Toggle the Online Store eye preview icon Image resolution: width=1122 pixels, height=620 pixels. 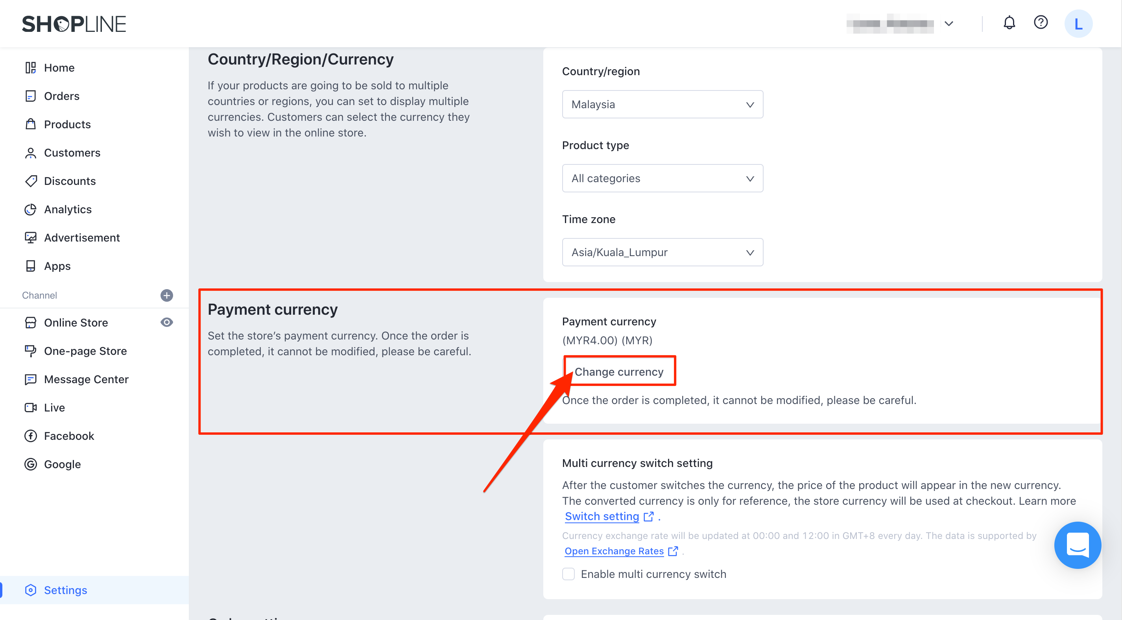[x=166, y=323]
